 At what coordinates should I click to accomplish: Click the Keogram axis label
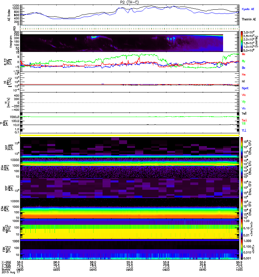11,41
